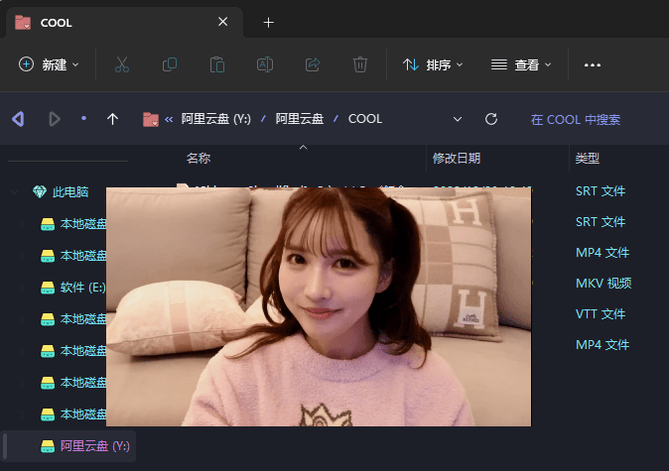The image size is (669, 471).
Task: Click the Rename icon in toolbar
Action: [x=265, y=64]
